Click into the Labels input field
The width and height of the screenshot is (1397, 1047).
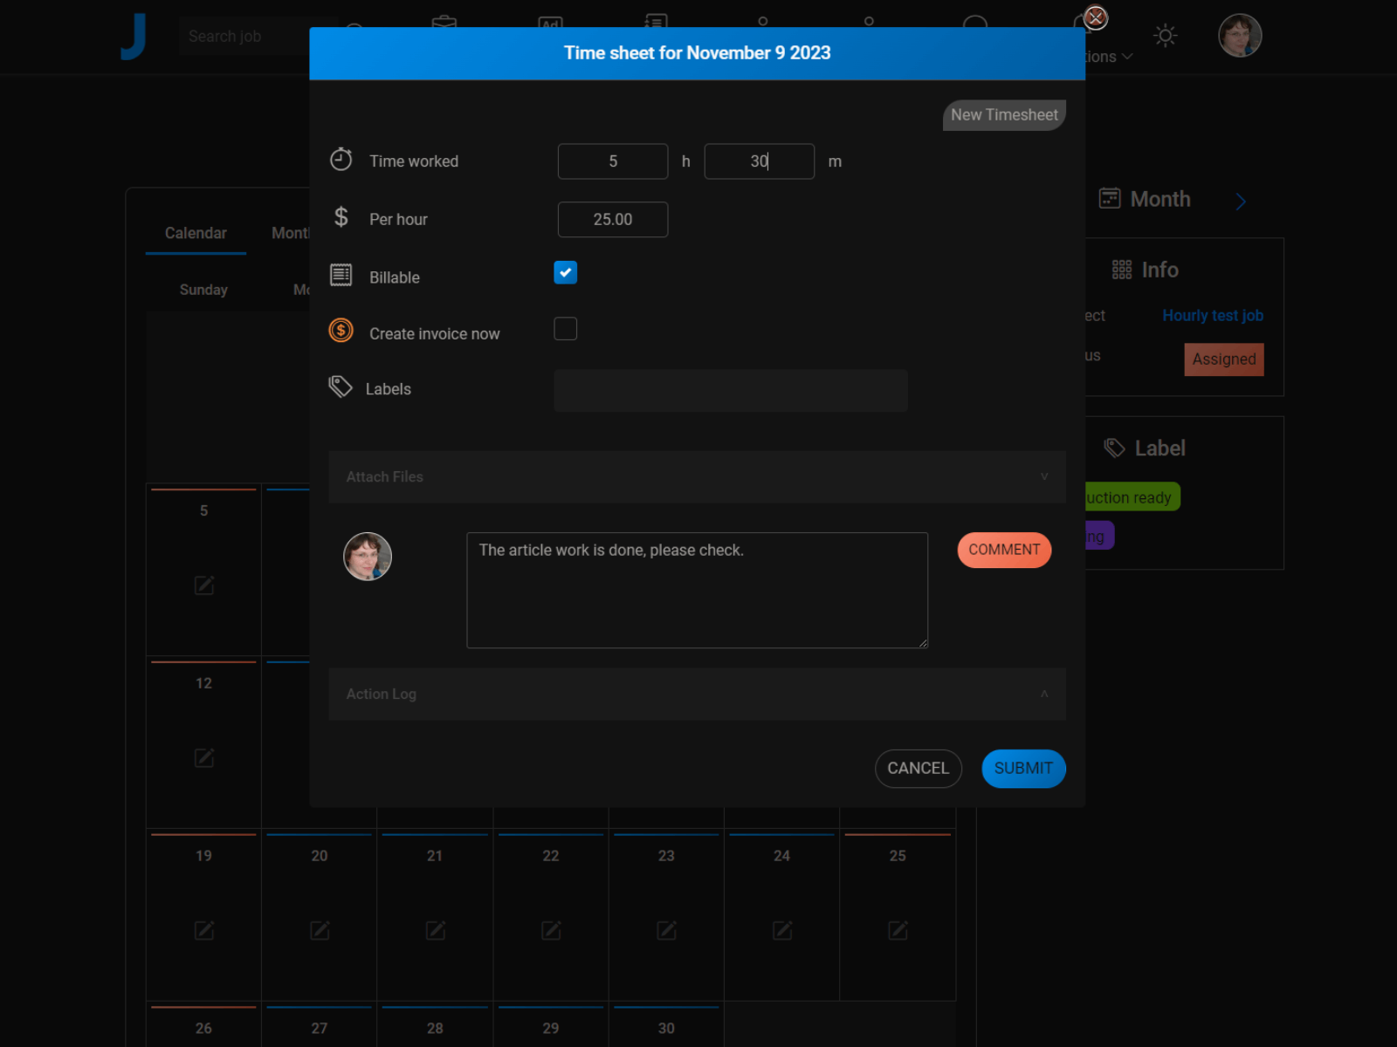731,390
